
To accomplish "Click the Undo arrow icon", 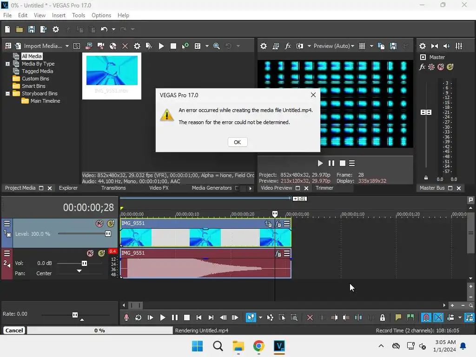I will click(104, 29).
